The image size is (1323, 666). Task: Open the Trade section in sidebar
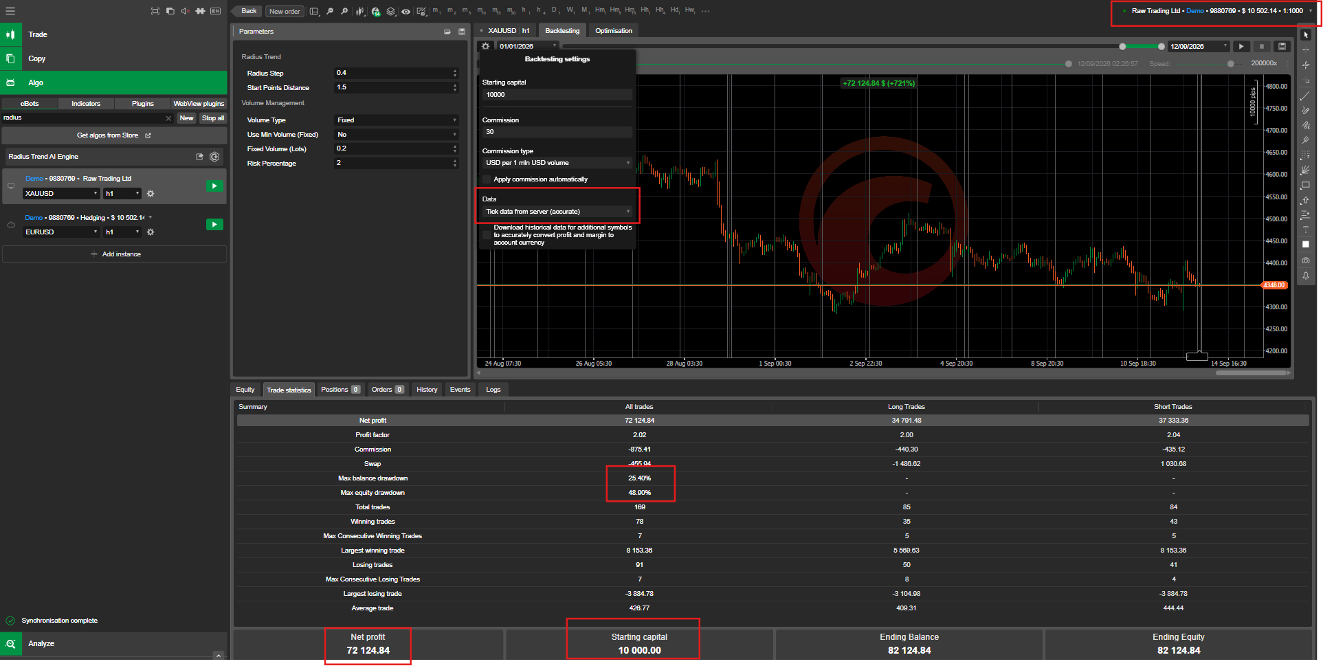point(113,34)
